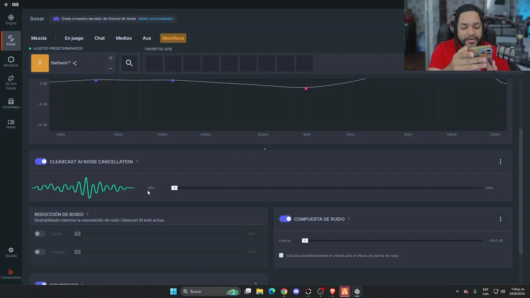Screen dimensions: 530x298
Task: Switch to the Chat tab
Action: (99, 38)
